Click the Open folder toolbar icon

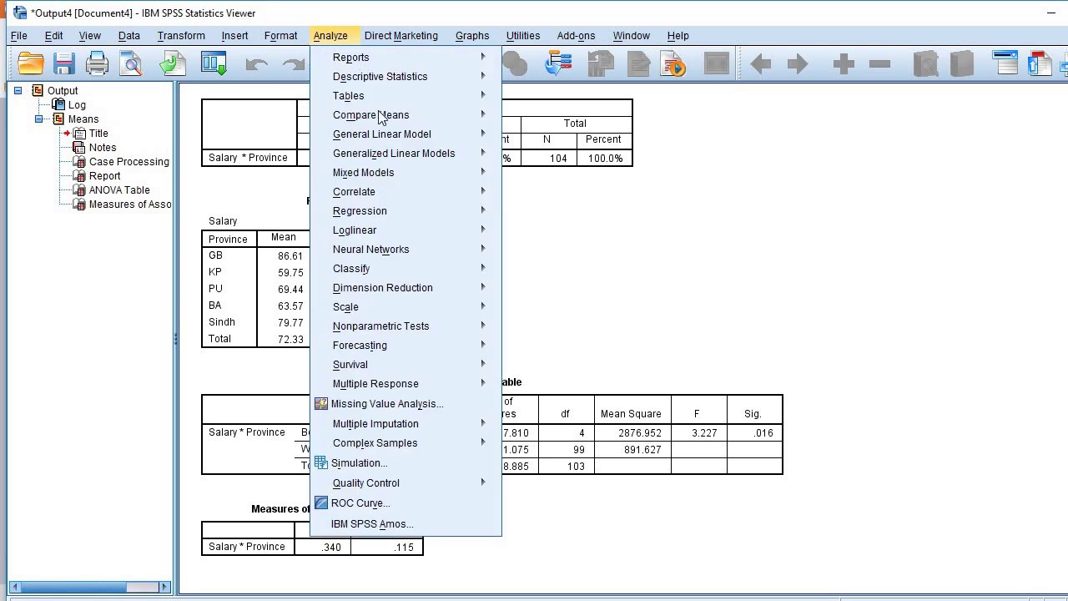tap(31, 63)
